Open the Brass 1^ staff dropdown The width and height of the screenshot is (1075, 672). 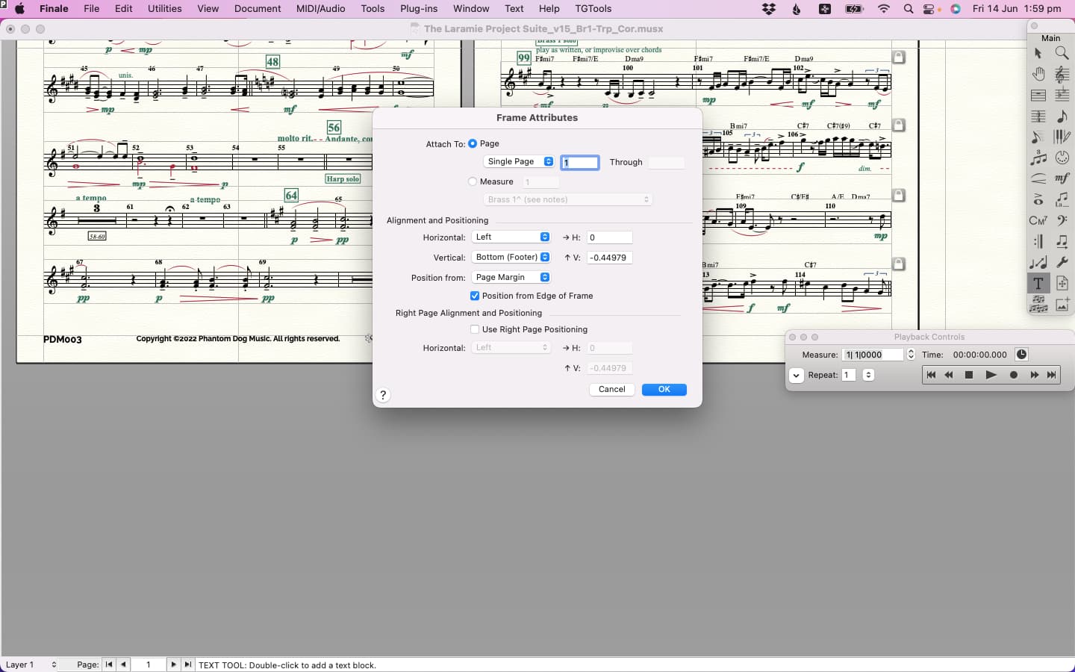[567, 199]
